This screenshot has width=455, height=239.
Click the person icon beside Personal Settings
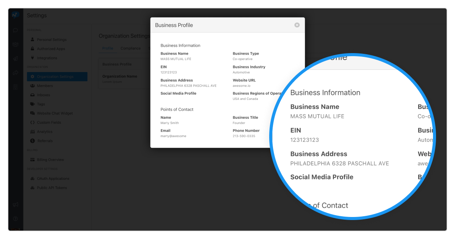(33, 39)
